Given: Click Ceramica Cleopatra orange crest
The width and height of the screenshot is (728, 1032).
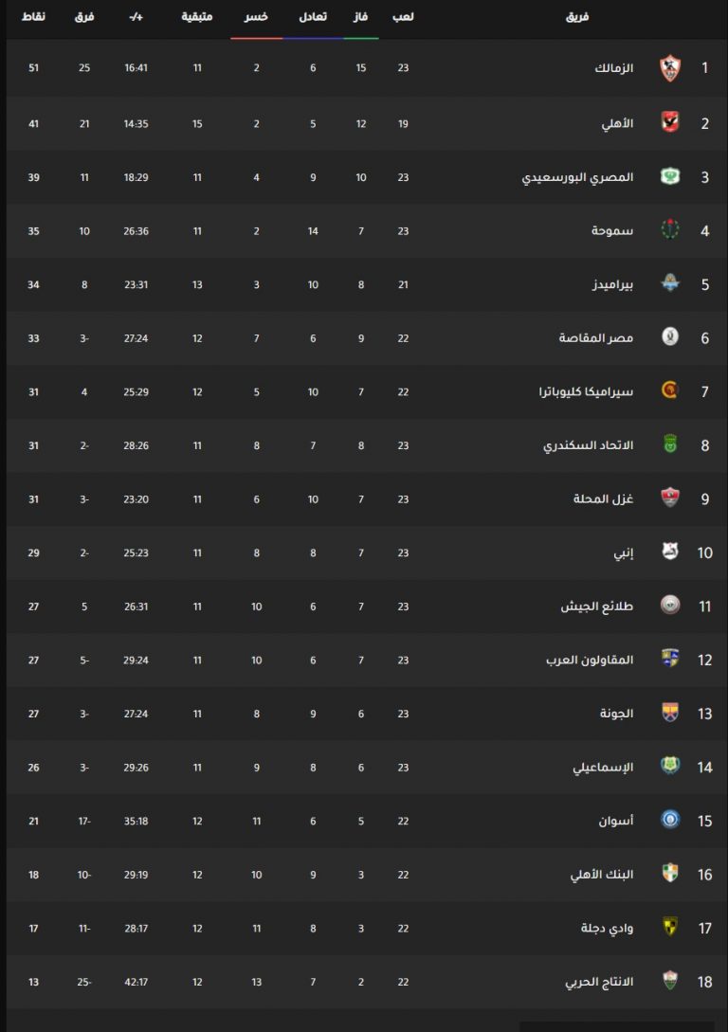Looking at the screenshot, I should coord(670,391).
